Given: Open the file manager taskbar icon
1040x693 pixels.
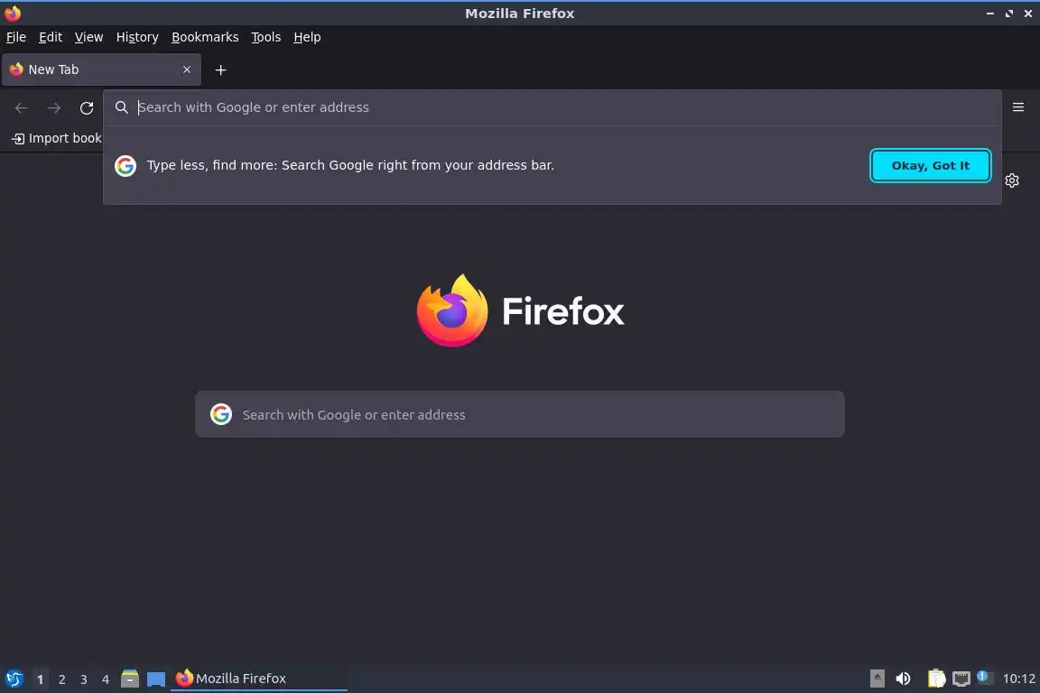Looking at the screenshot, I should (130, 679).
